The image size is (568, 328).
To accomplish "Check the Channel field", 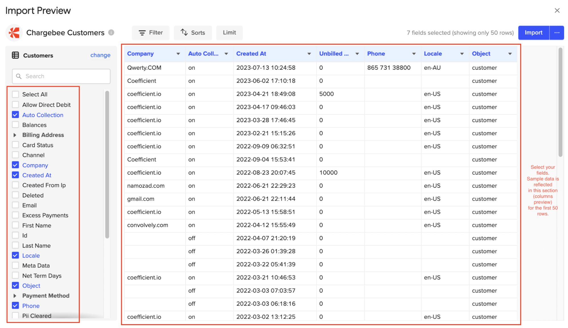I will [15, 155].
